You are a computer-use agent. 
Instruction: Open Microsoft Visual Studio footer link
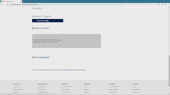tap(114, 87)
